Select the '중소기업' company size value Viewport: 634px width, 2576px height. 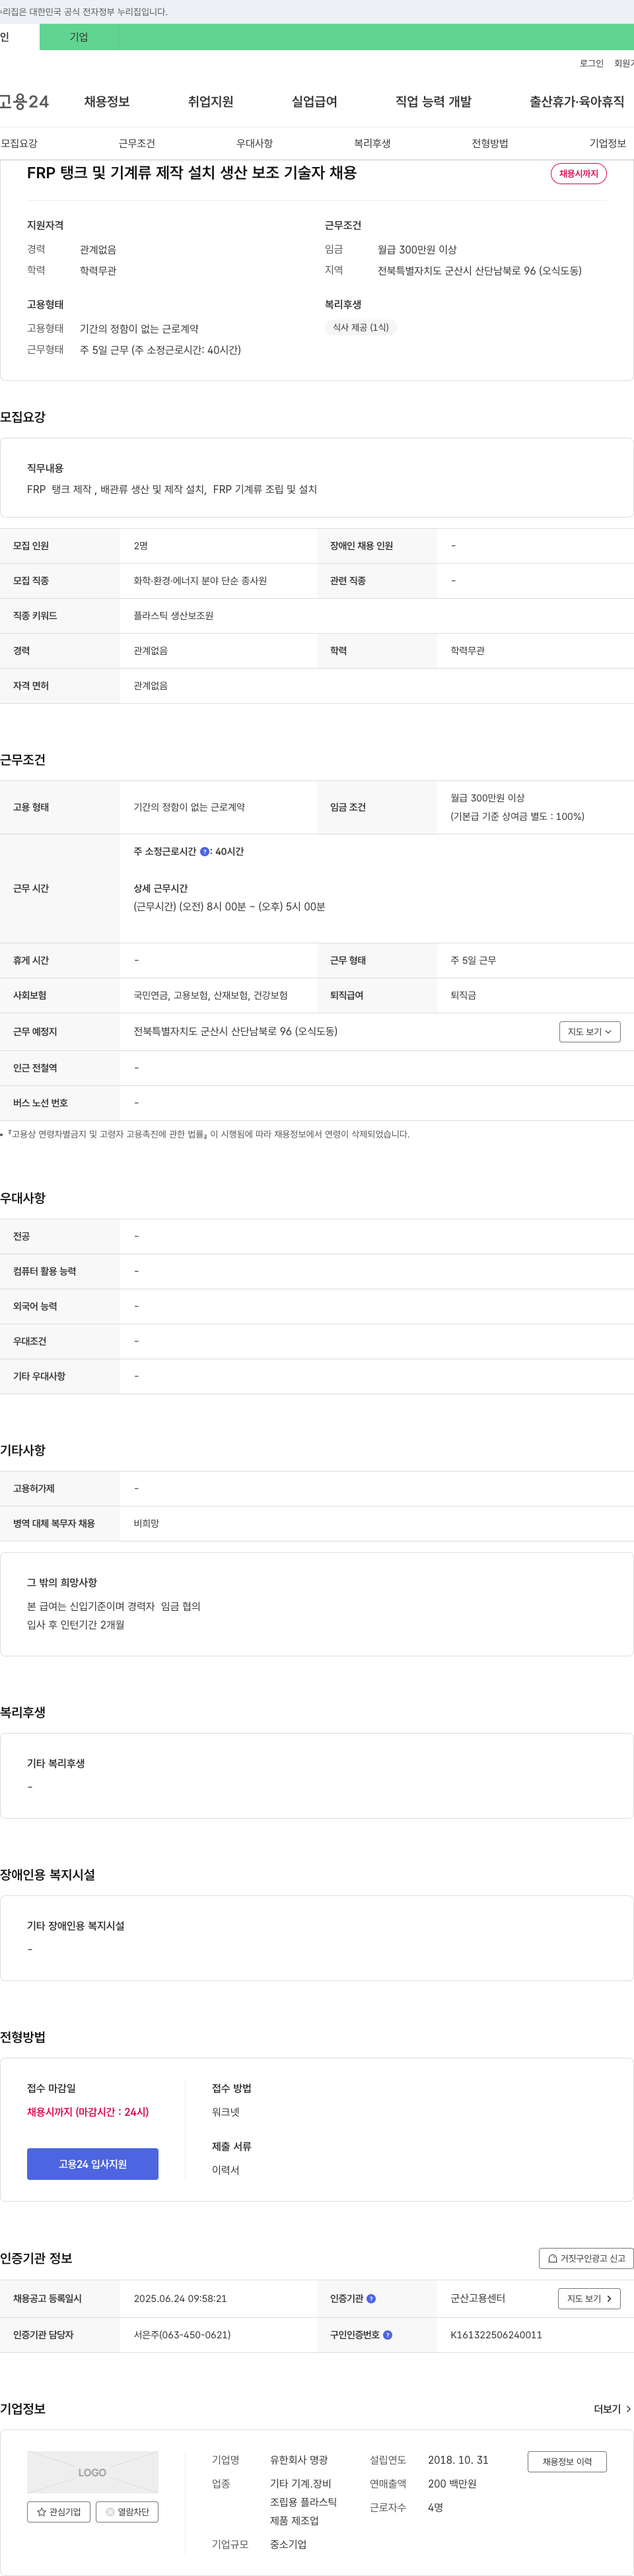pos(288,2544)
